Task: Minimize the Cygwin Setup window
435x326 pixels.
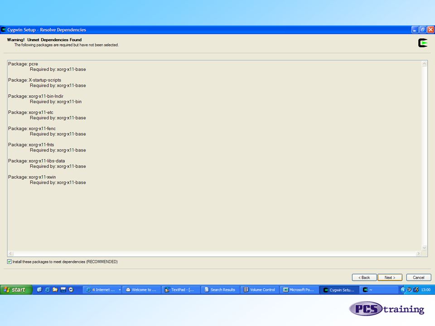Action: tap(415, 30)
